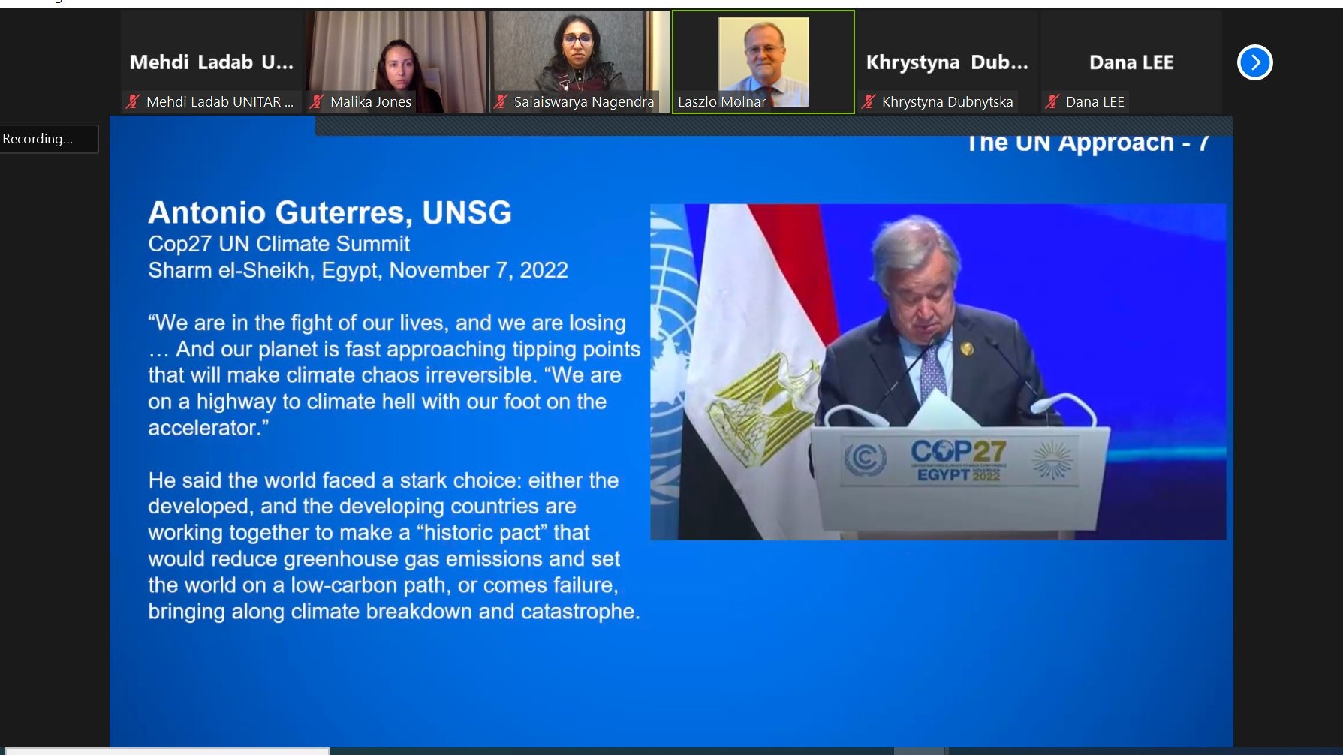Click Mehdi Ladab's muted microphone icon
The width and height of the screenshot is (1343, 755).
click(x=133, y=101)
